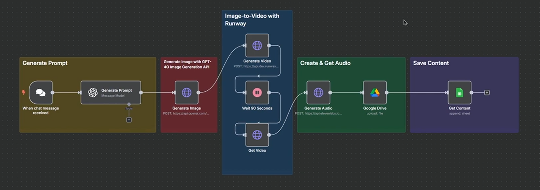Open the Get Video HTTP node

(257, 135)
